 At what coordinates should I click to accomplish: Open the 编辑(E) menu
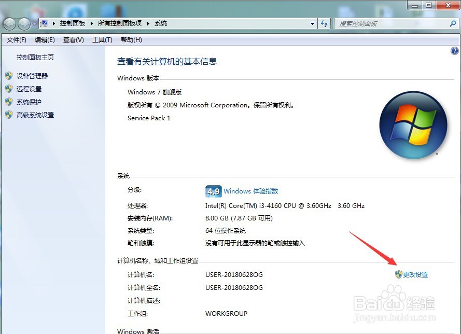45,40
